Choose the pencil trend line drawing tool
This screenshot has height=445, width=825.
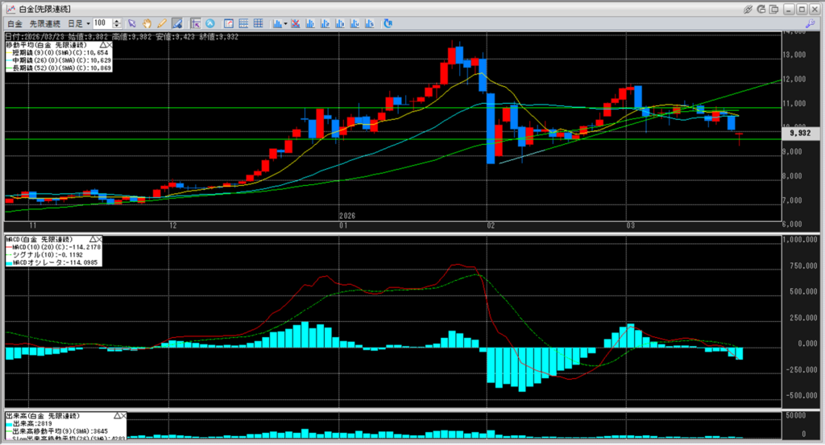coord(161,23)
